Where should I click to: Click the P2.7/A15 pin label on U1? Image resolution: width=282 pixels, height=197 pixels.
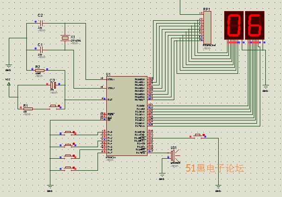(x=140, y=126)
